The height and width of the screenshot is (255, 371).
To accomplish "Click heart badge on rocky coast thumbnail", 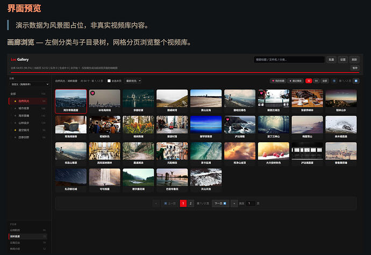I will 227,119.
